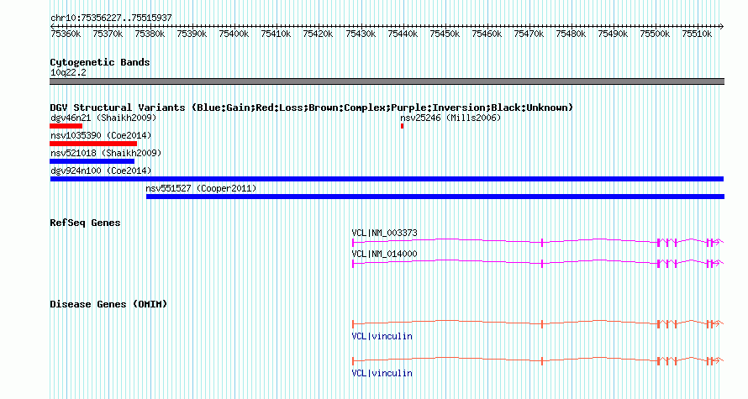Click the 75440k ruler tick label

coord(403,34)
